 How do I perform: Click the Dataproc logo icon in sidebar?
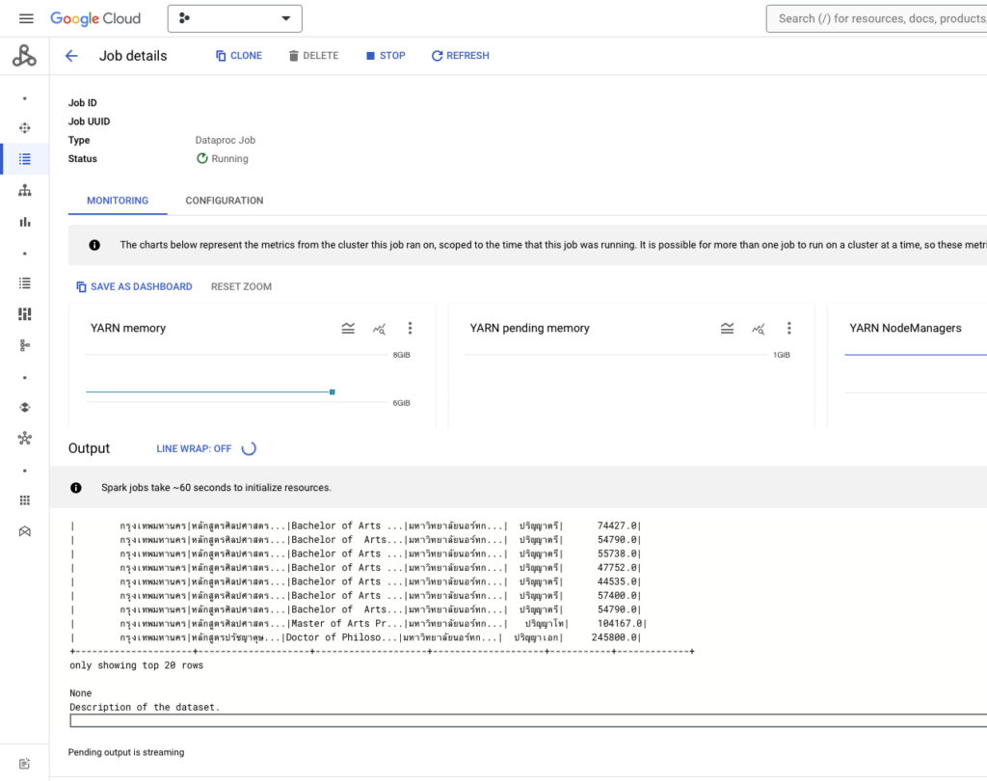tap(24, 56)
